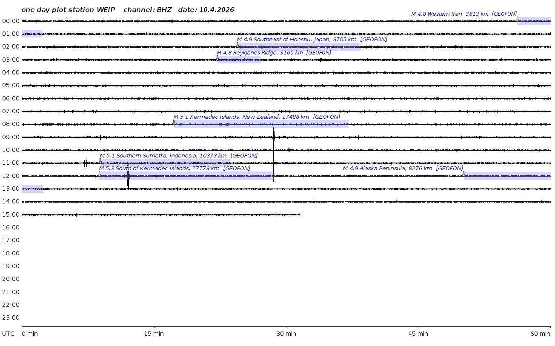
Task: Open the Southeast of Honshu, Japan event label
Action: coord(312,40)
